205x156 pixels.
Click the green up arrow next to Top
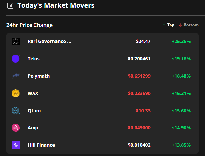(x=164, y=25)
